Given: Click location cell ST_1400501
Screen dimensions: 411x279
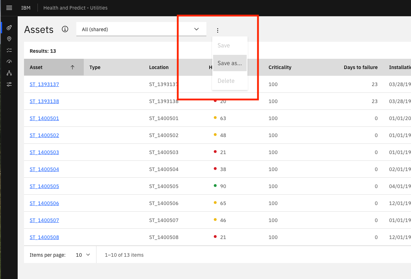Looking at the screenshot, I should click(x=164, y=118).
